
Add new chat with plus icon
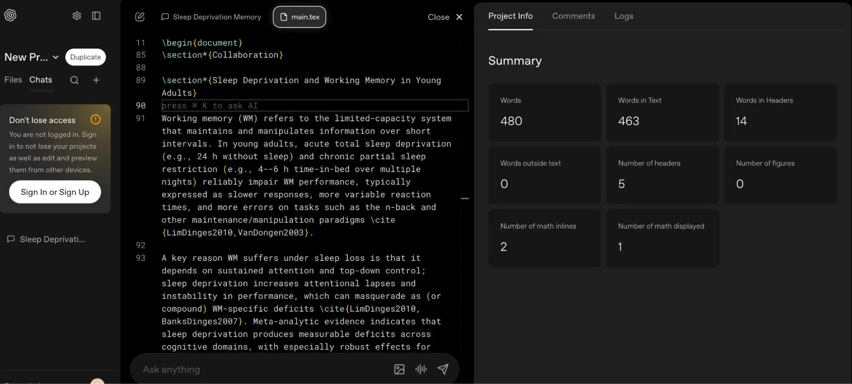[x=96, y=80]
